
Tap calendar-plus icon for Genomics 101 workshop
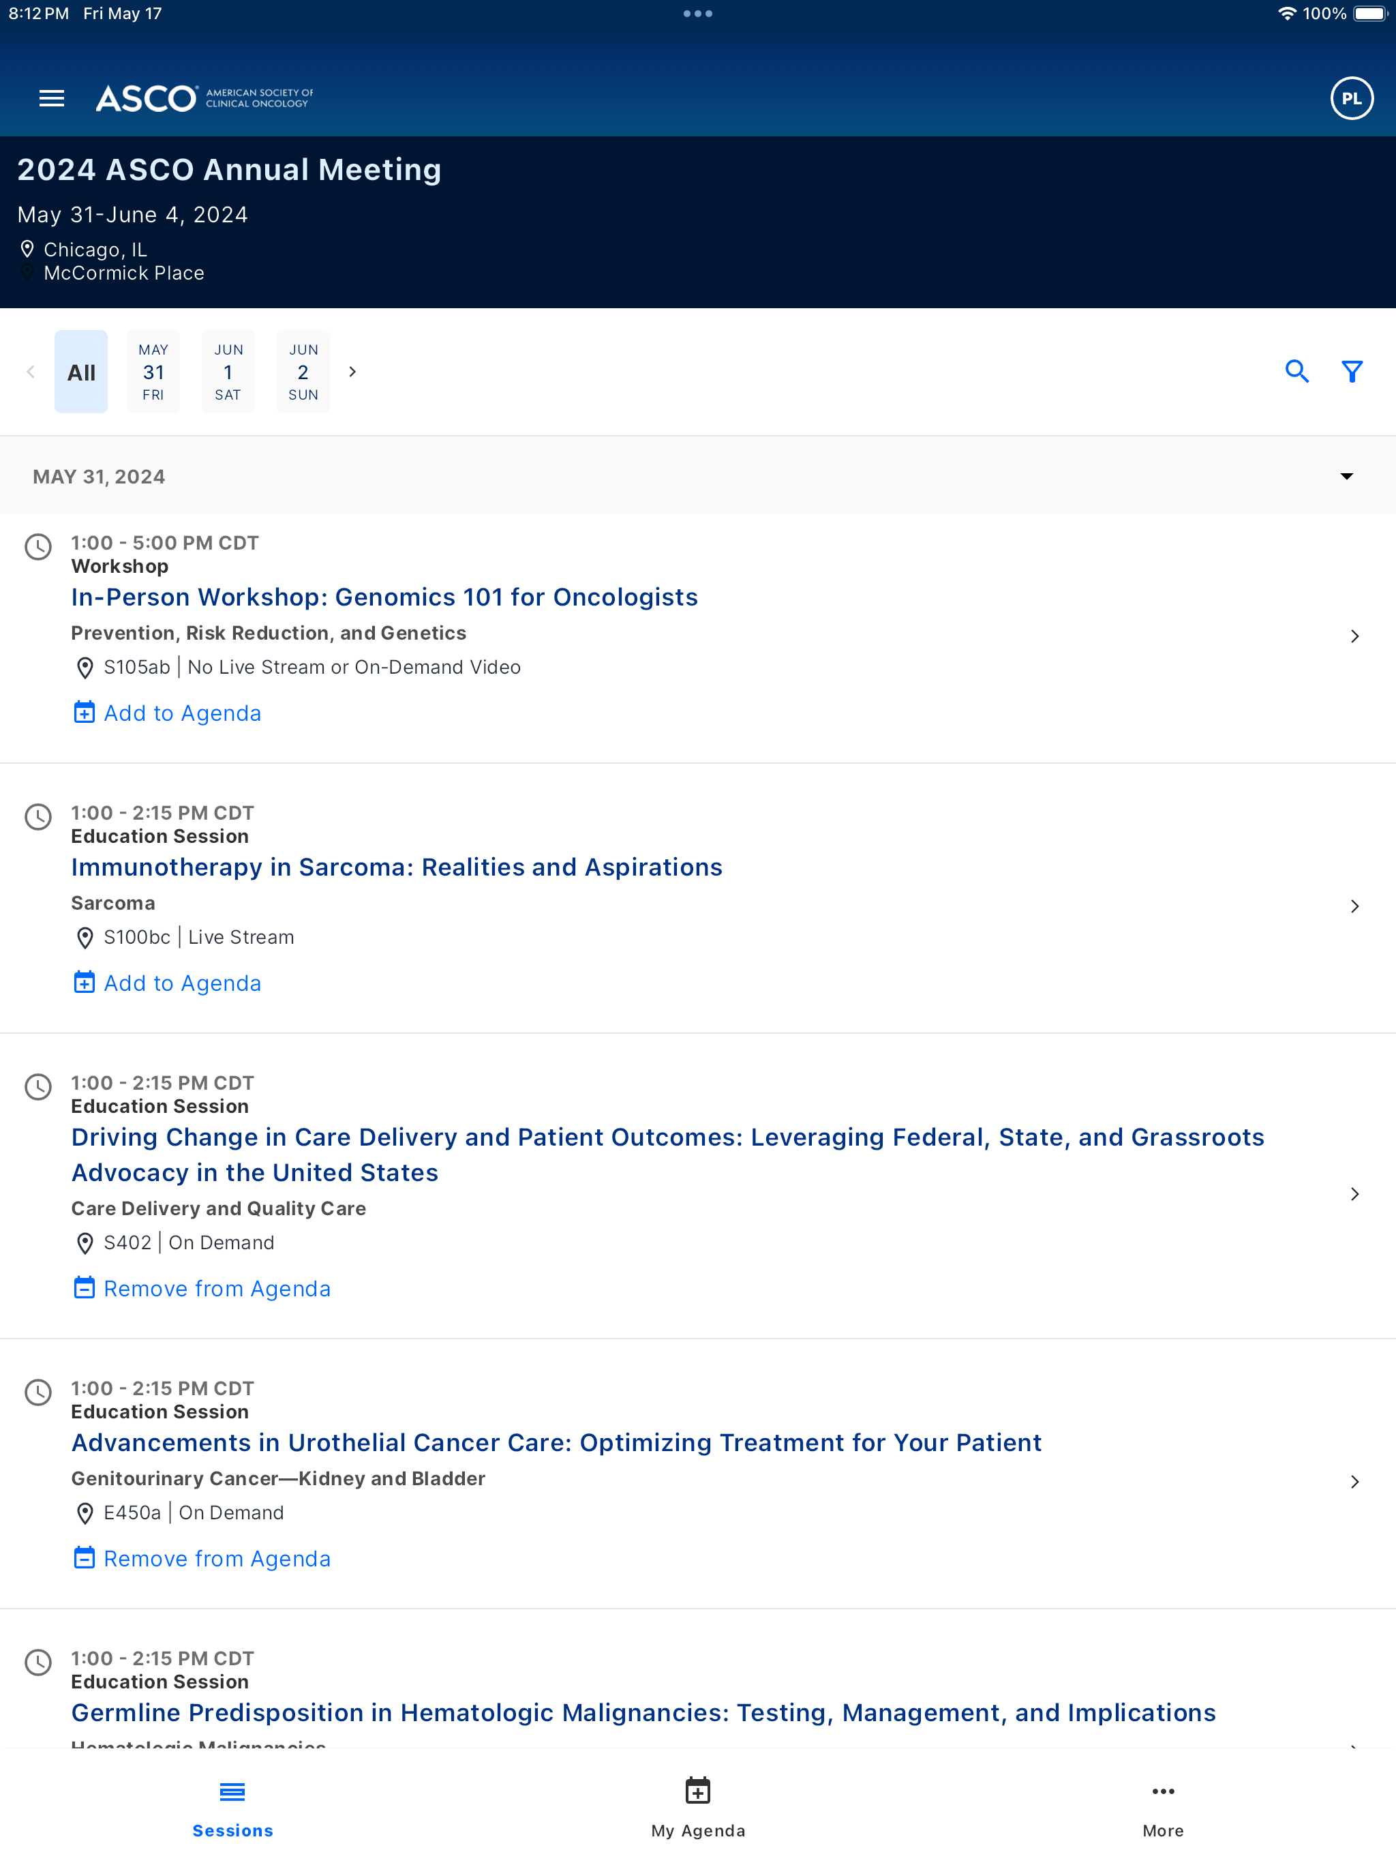point(83,713)
